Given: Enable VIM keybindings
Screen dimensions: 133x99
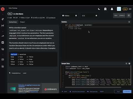Looking at the screenshot, I should coord(116,15).
